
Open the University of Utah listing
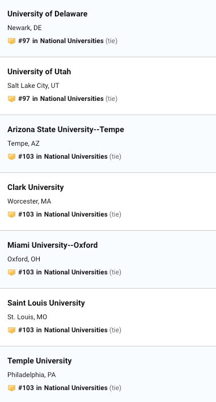click(x=39, y=71)
